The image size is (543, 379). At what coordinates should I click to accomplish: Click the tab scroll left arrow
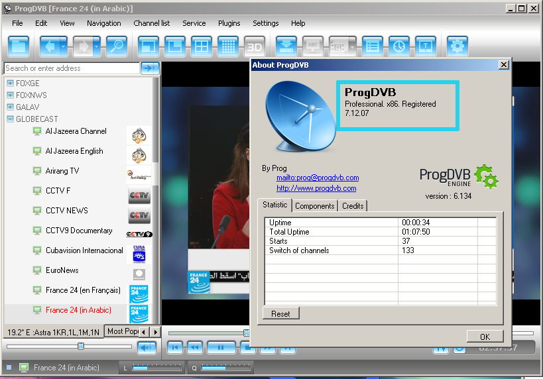click(x=144, y=332)
